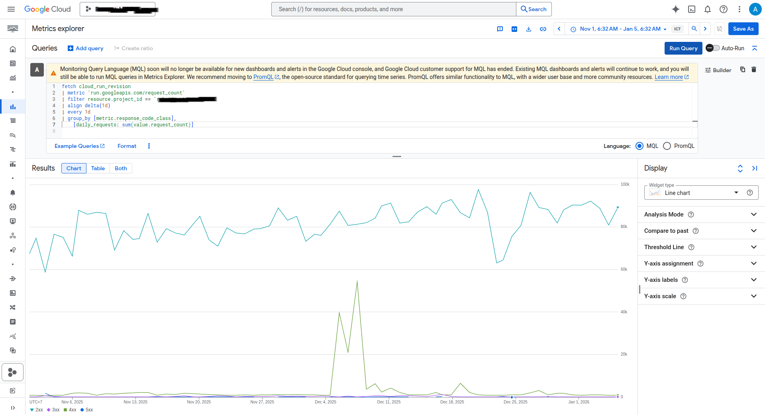Toggle the Auto-Run switch
The image size is (765, 415).
click(712, 48)
